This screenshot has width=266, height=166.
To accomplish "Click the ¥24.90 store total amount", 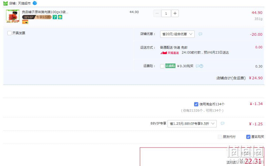I will (x=256, y=78).
